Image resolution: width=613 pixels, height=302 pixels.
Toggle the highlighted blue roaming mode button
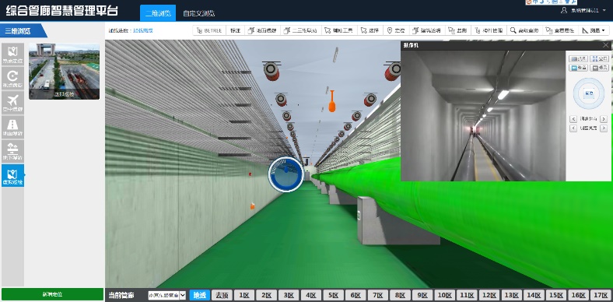200,295
